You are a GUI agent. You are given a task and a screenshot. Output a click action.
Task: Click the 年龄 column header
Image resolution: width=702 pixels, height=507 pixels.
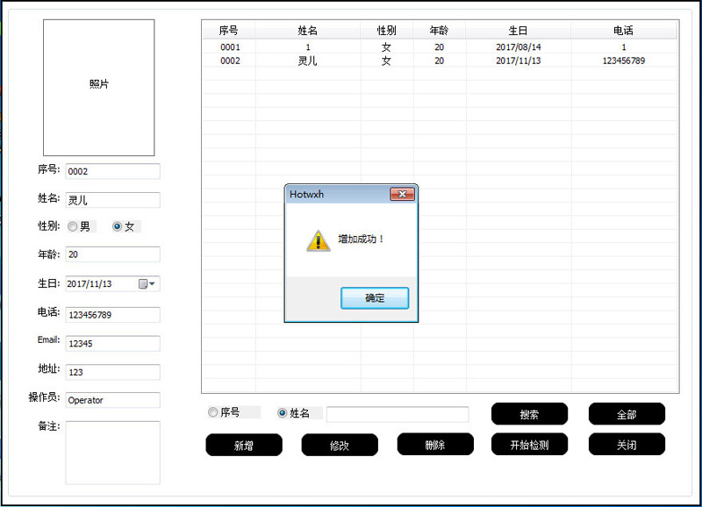click(x=440, y=31)
